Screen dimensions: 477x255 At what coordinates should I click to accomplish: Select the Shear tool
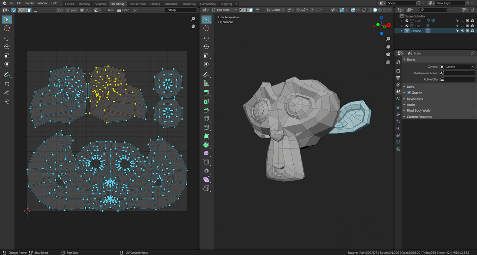click(206, 179)
